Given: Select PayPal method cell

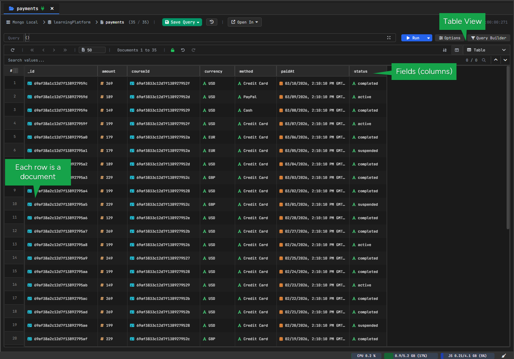Looking at the screenshot, I should [256, 97].
